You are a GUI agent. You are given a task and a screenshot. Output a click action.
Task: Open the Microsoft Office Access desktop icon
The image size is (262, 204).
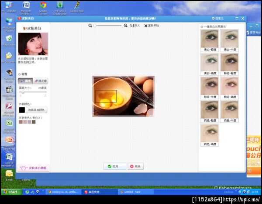coord(9,110)
